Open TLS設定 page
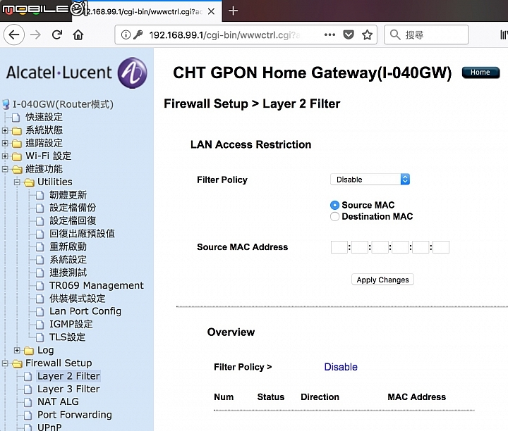508x431 pixels. pyautogui.click(x=68, y=337)
